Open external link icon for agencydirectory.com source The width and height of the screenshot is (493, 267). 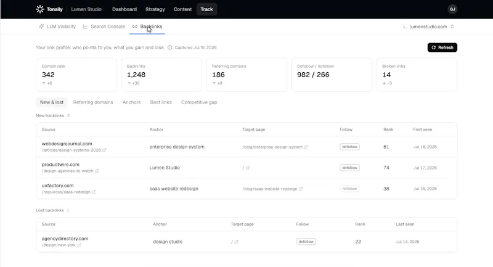79,245
